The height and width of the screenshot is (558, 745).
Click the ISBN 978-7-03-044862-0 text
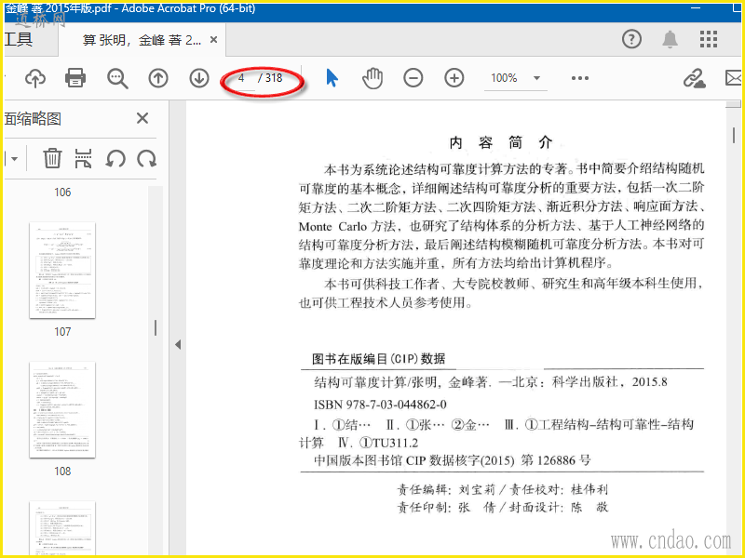point(380,405)
